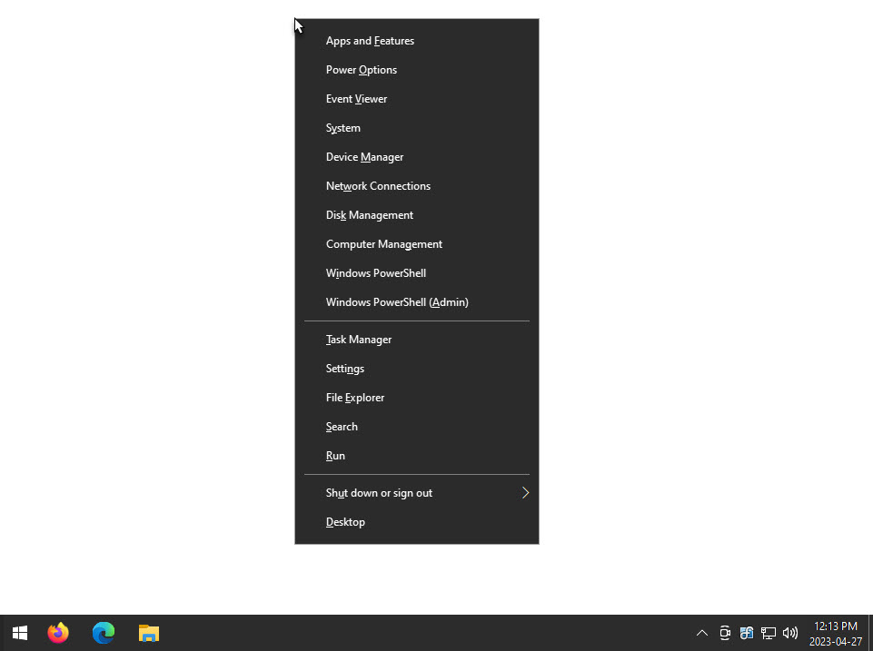Open the taskbar clock and calendar

coord(835,633)
